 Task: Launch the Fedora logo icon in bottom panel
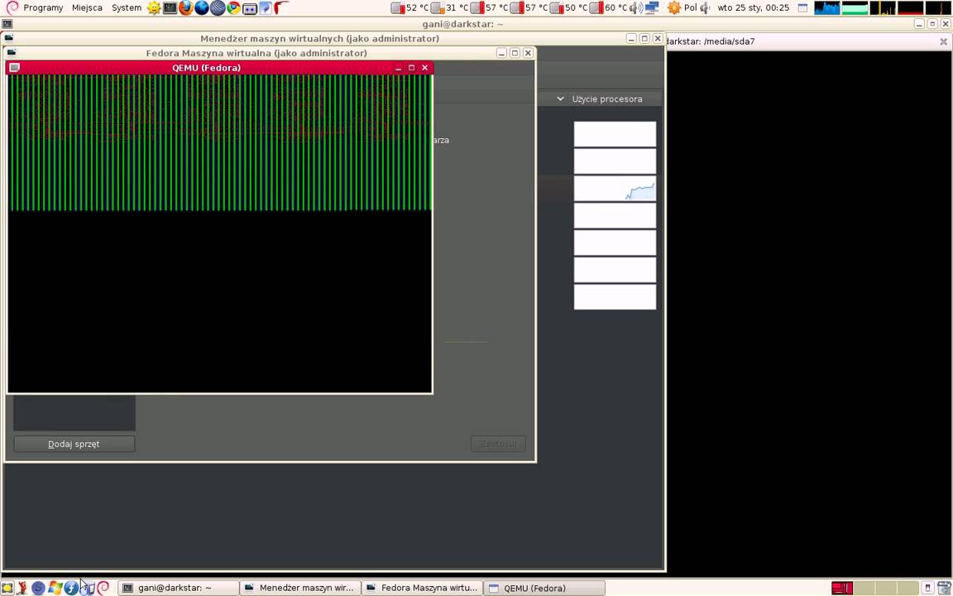tap(71, 588)
